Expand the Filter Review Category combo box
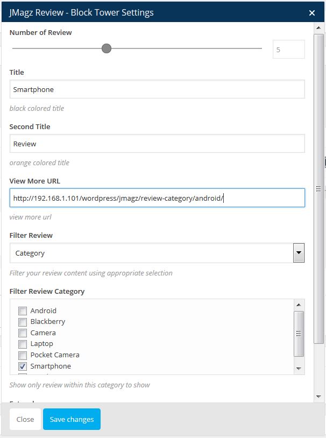Screen dimensions: 326x438 tap(152, 253)
